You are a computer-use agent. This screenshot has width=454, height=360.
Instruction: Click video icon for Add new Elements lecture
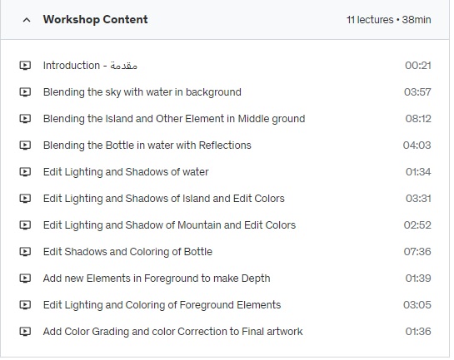coord(25,279)
